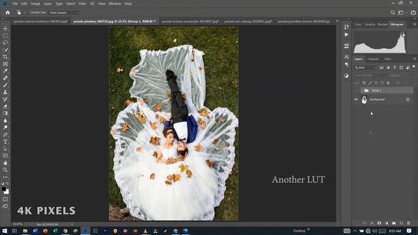Delete layer with trash icon

(408, 223)
